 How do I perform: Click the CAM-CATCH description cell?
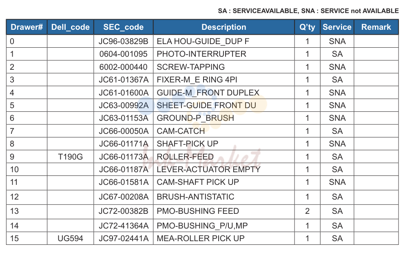tap(224, 131)
